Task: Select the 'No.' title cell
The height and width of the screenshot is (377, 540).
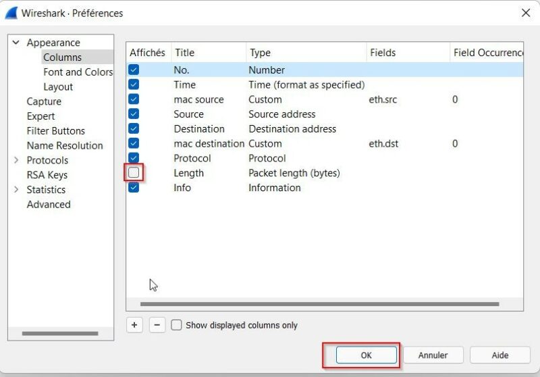Action: tap(182, 70)
